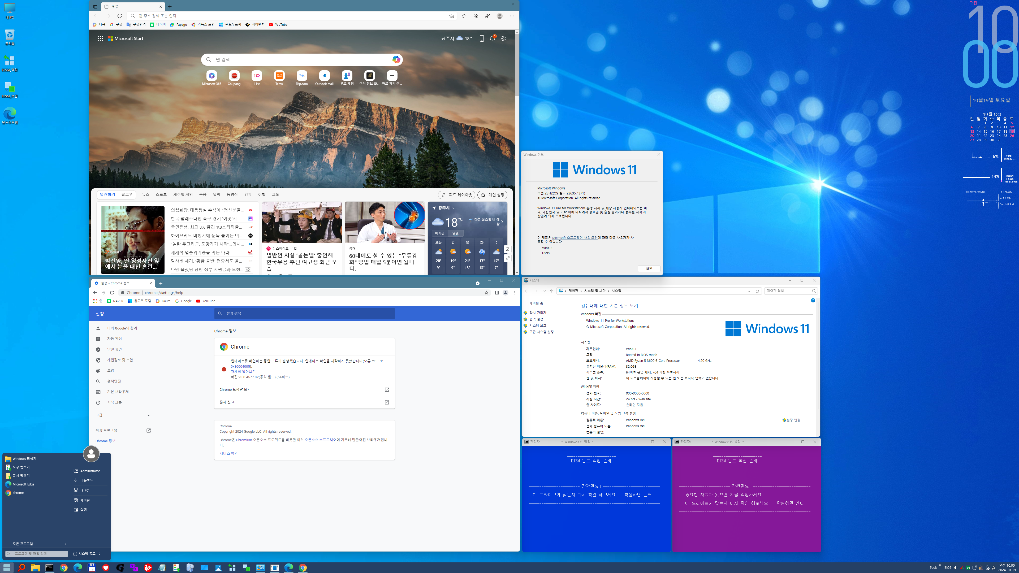The image size is (1019, 573).
Task: Open 장치 관리자 in 시스템 sidebar
Action: [538, 313]
